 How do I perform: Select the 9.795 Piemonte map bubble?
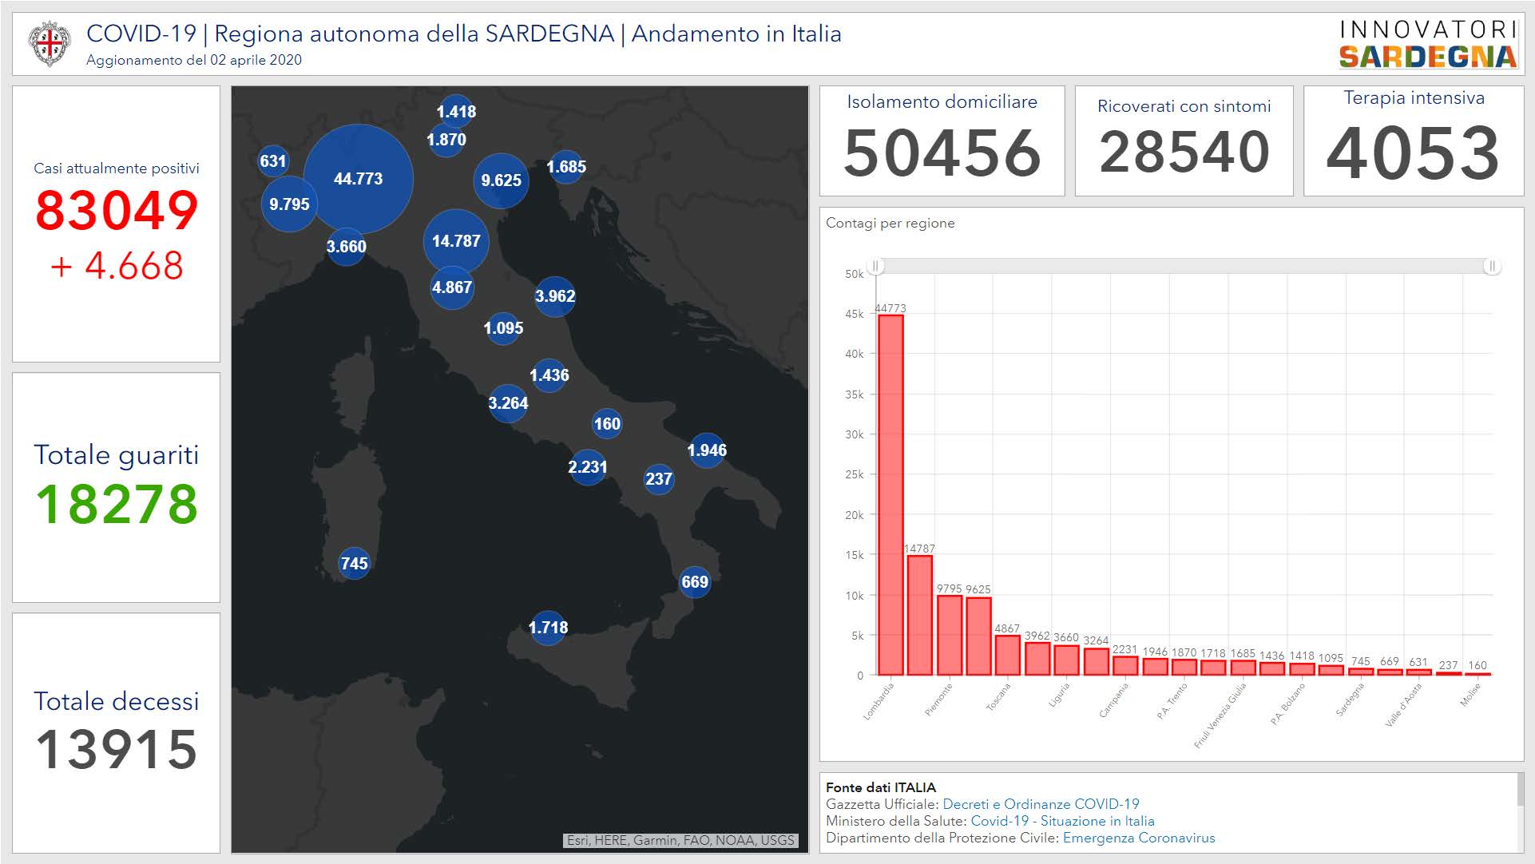289,204
